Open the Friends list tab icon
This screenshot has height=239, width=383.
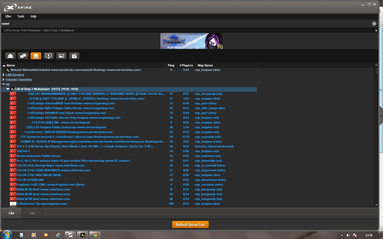(x=10, y=56)
